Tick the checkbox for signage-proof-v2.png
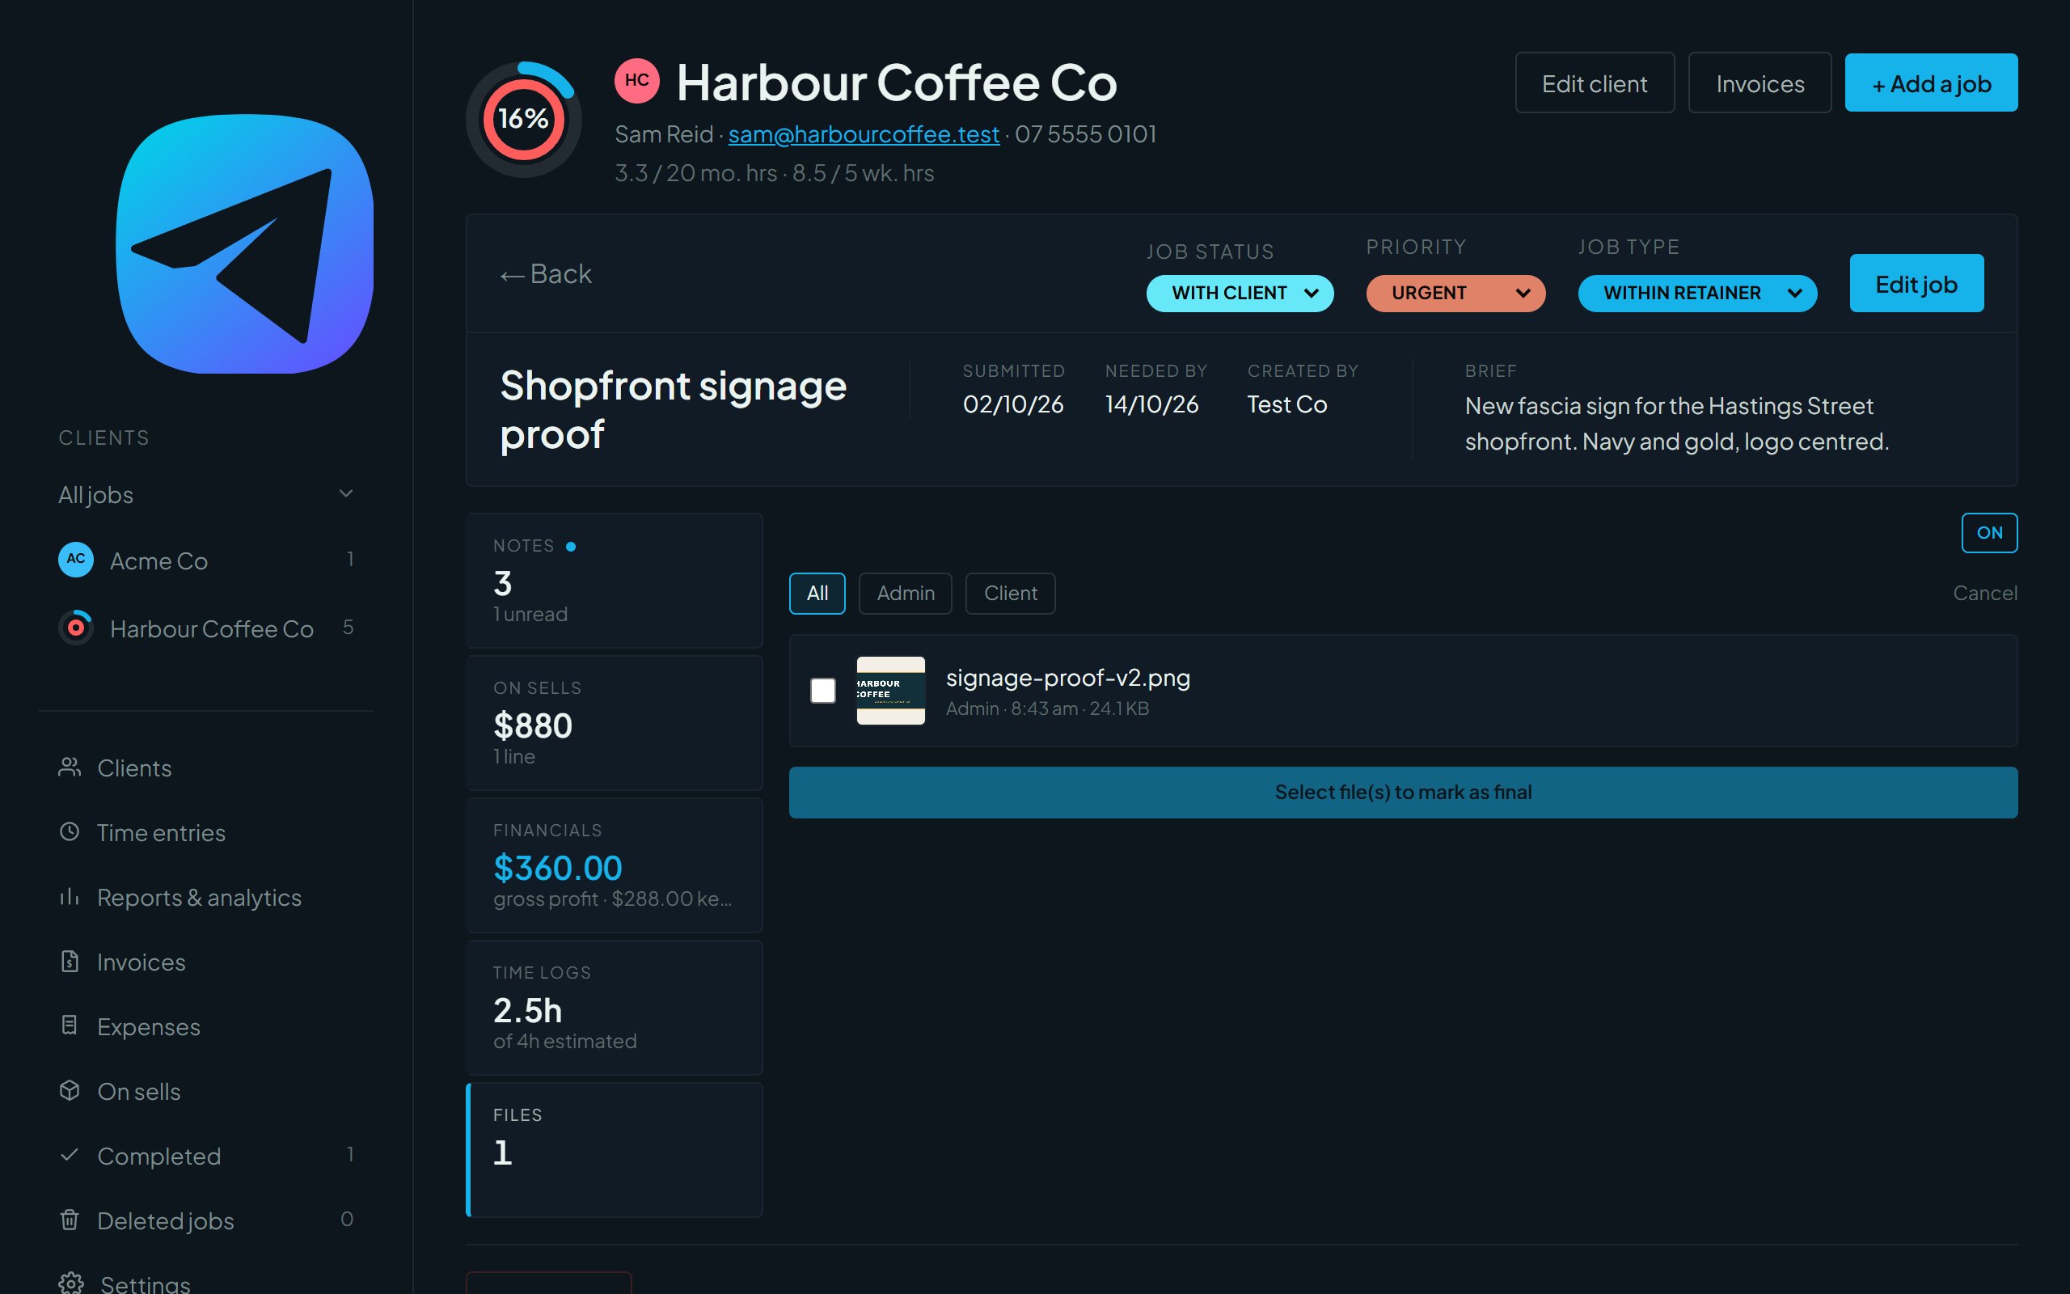 coord(823,691)
